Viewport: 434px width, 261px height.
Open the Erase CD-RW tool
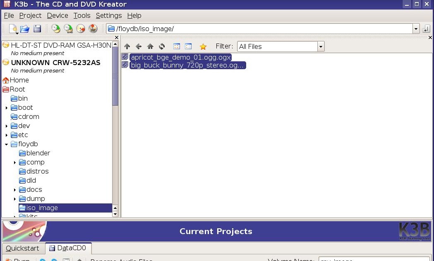[81, 29]
